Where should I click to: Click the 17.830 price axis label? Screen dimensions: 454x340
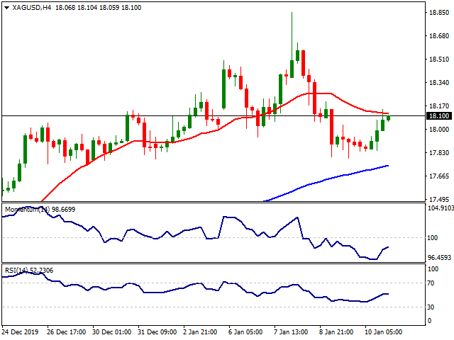tap(439, 153)
